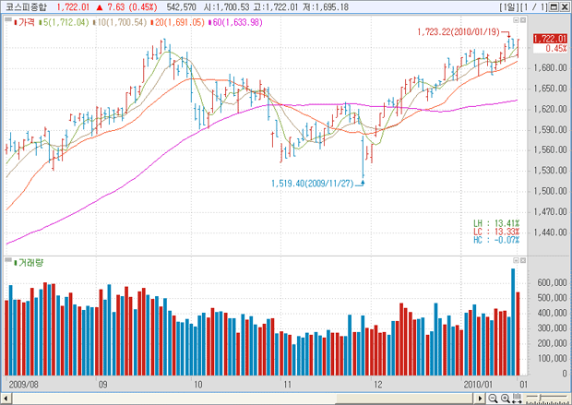
Task: Click the 600,000 volume axis label
Action: pos(552,283)
